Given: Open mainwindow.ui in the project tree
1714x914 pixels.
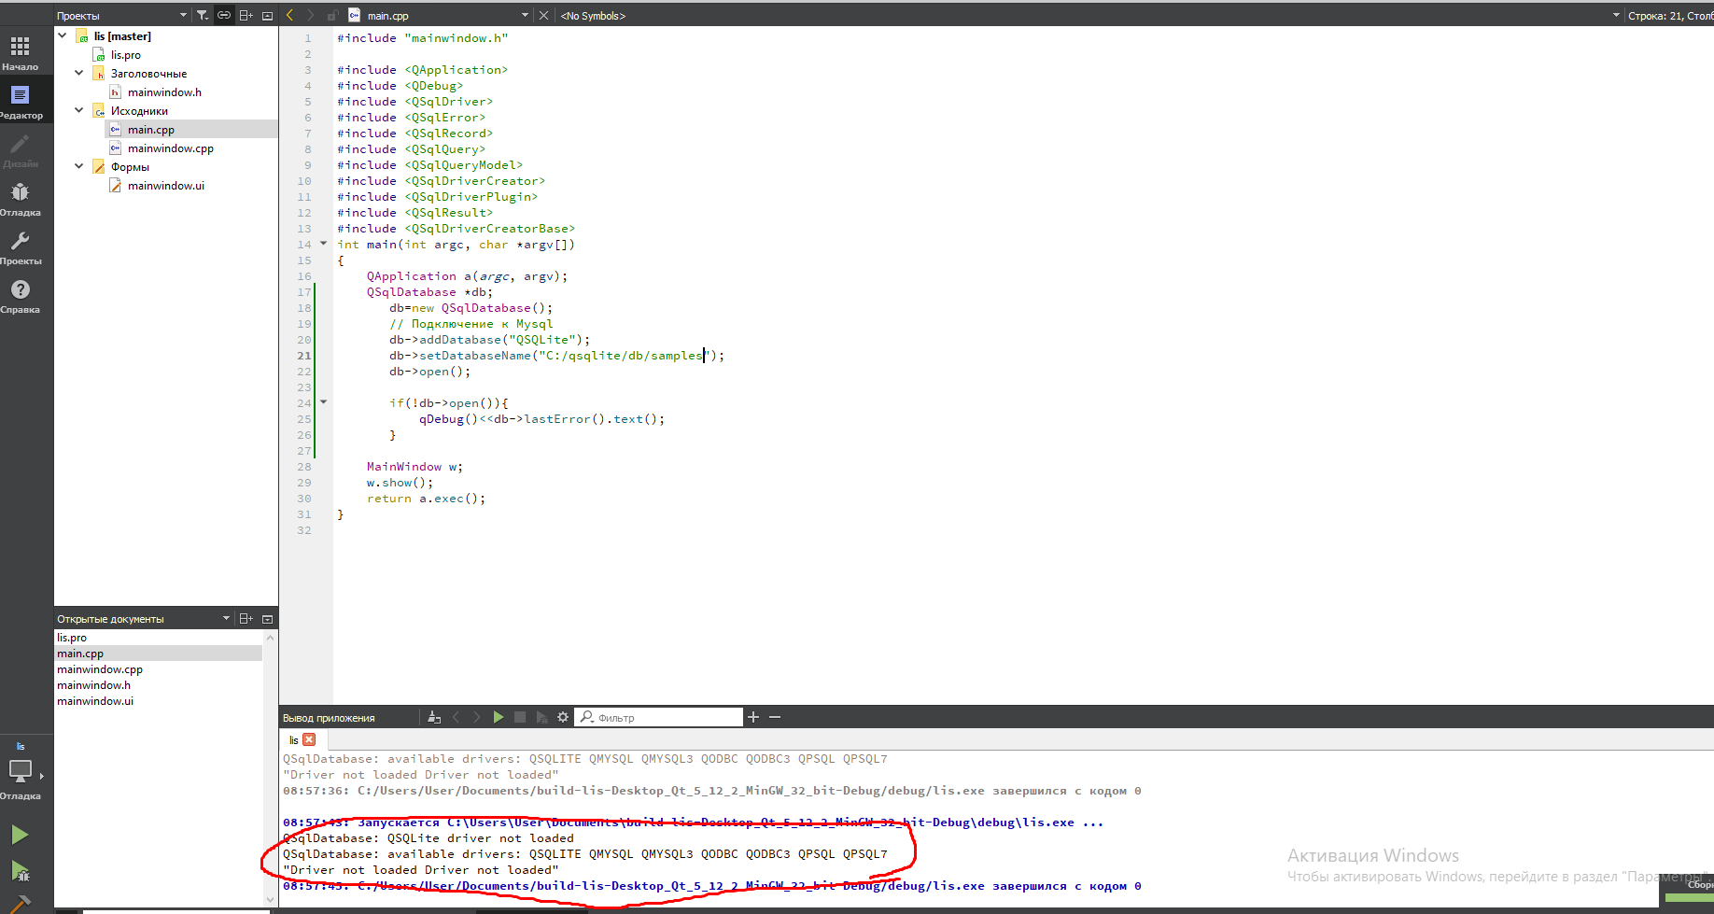Looking at the screenshot, I should [165, 186].
